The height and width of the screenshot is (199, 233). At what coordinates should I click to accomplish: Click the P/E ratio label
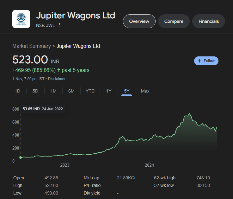(92, 185)
